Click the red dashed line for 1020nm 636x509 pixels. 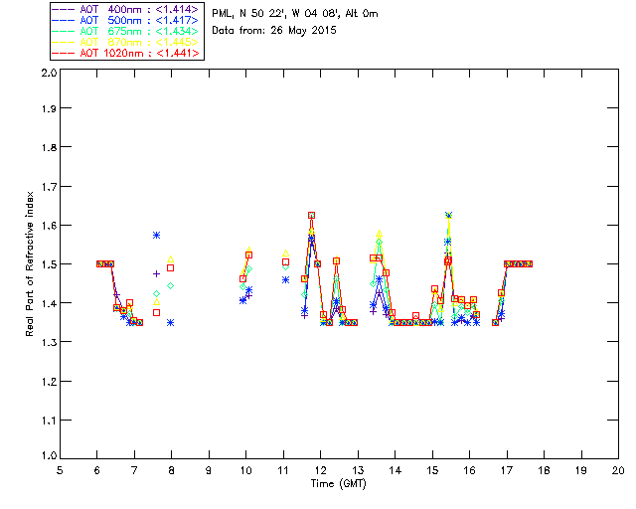pos(64,53)
